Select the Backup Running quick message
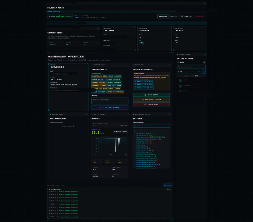Image resolution: width=253 pixels, height=222 pixels. [99, 82]
